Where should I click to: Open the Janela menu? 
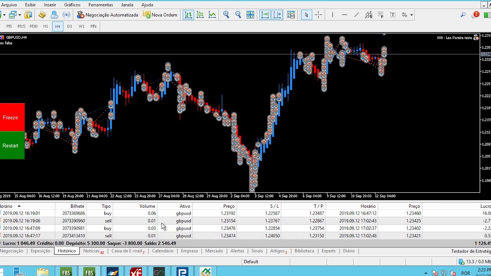pos(127,5)
